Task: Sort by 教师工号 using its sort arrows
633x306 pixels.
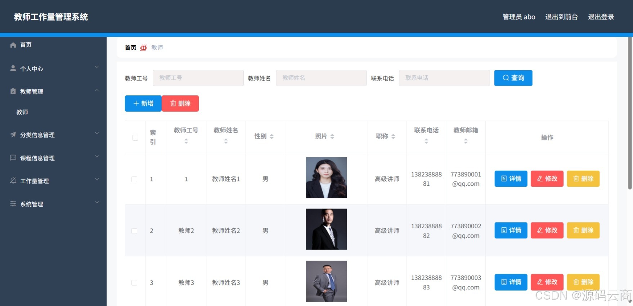Action: point(186,141)
